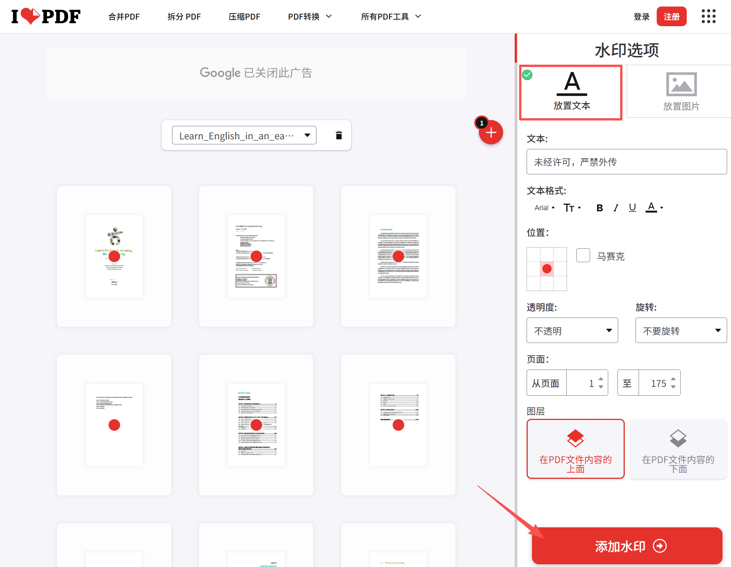Open the 所有PDF工具 menu
731x567 pixels.
click(390, 16)
